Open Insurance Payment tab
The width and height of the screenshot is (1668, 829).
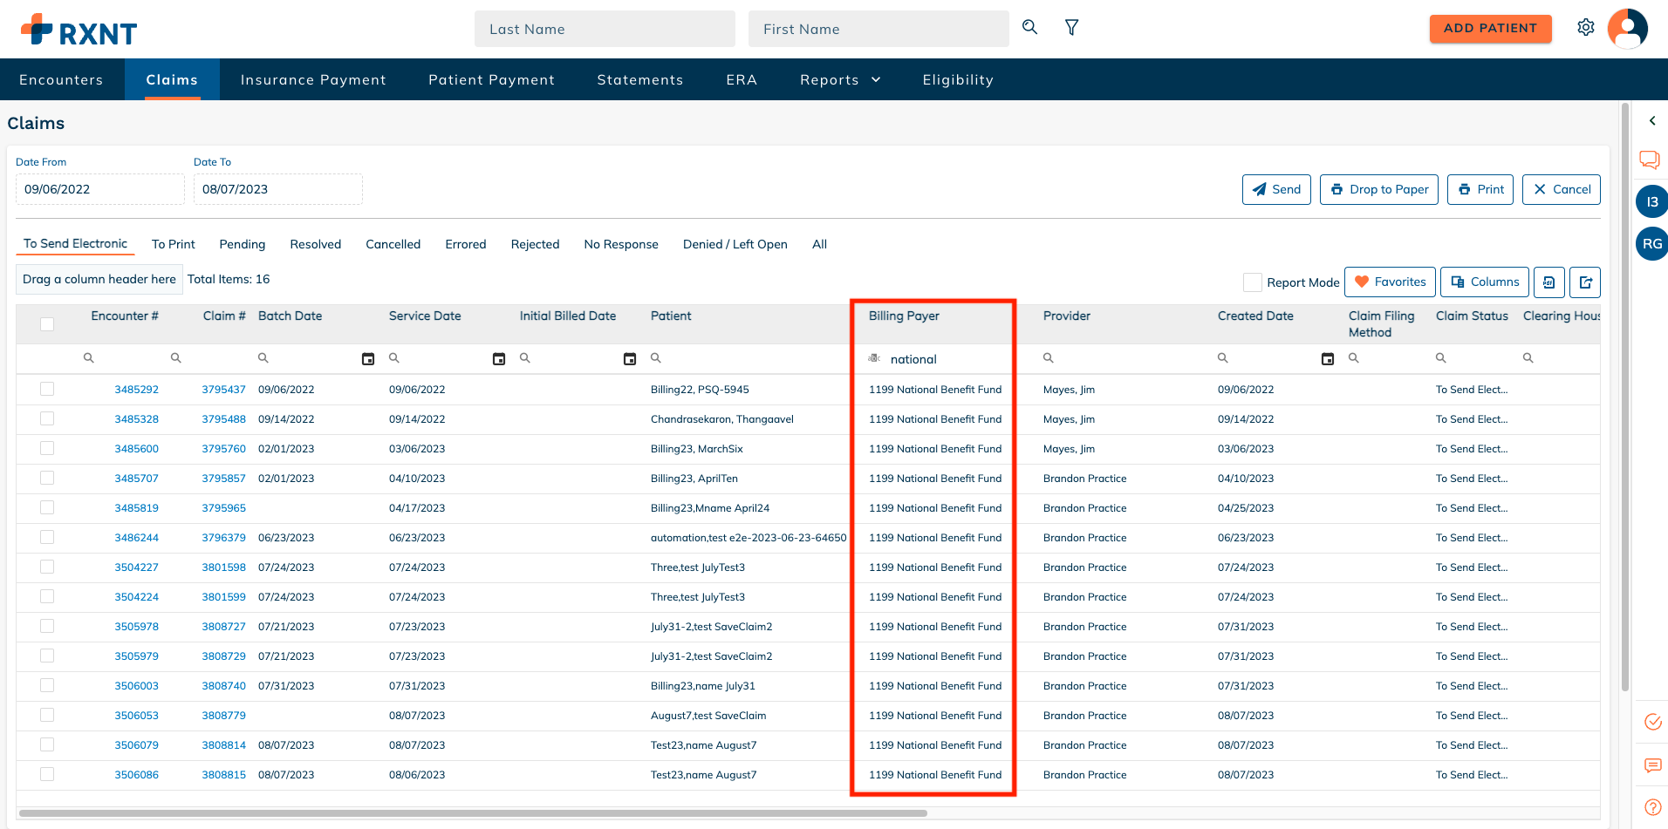click(313, 79)
